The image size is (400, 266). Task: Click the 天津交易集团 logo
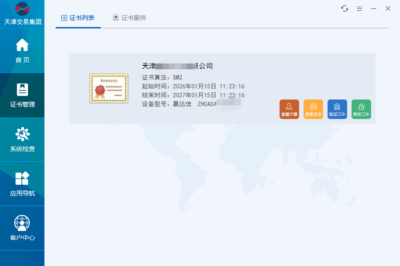pos(22,13)
